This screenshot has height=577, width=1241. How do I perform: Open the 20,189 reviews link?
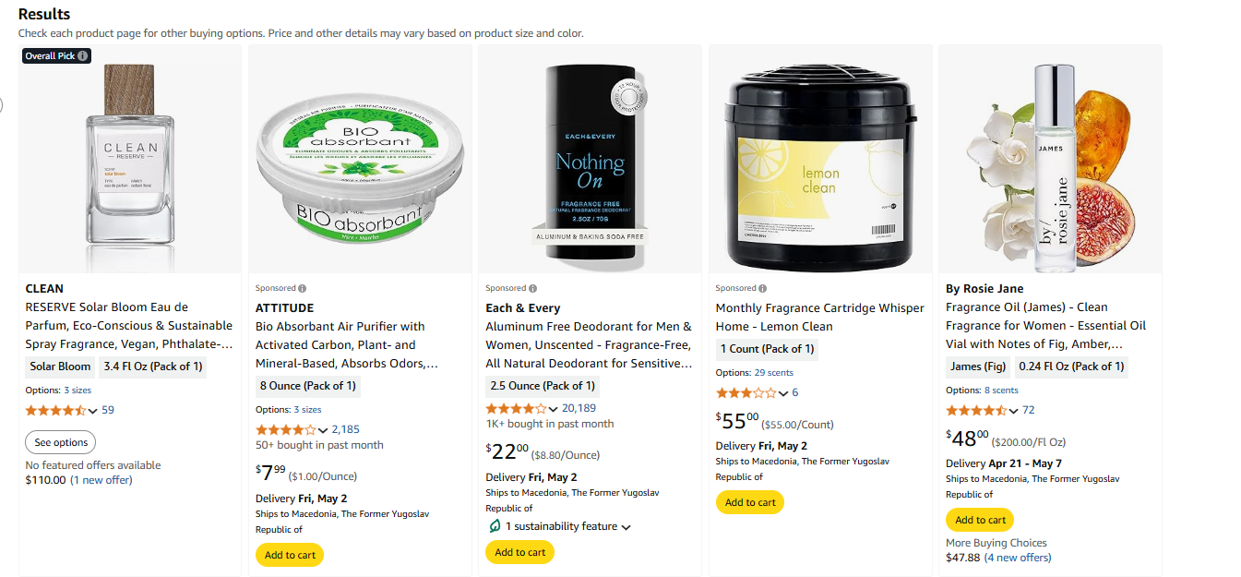[579, 408]
